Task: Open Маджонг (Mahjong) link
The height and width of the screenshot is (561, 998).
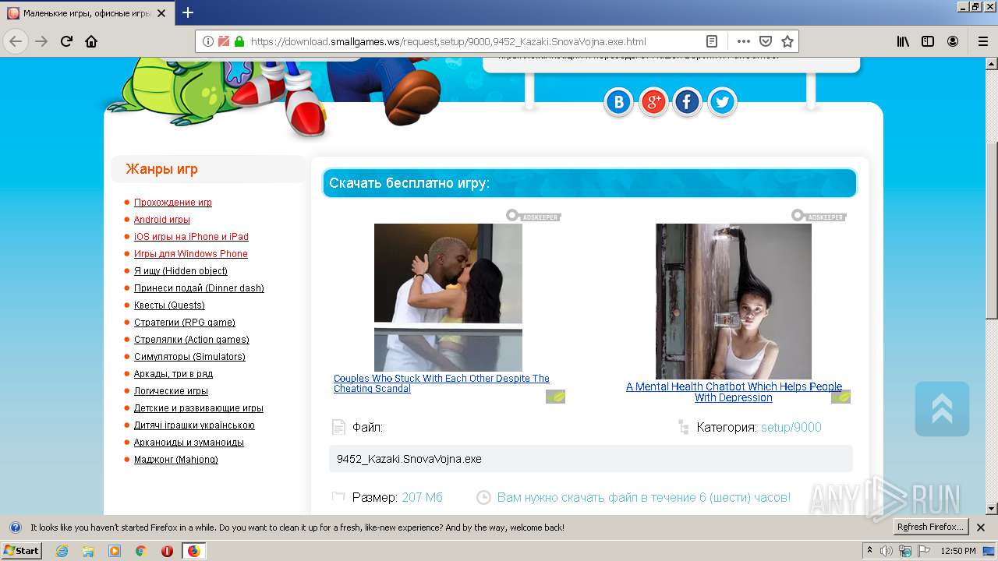Action: coord(176,460)
